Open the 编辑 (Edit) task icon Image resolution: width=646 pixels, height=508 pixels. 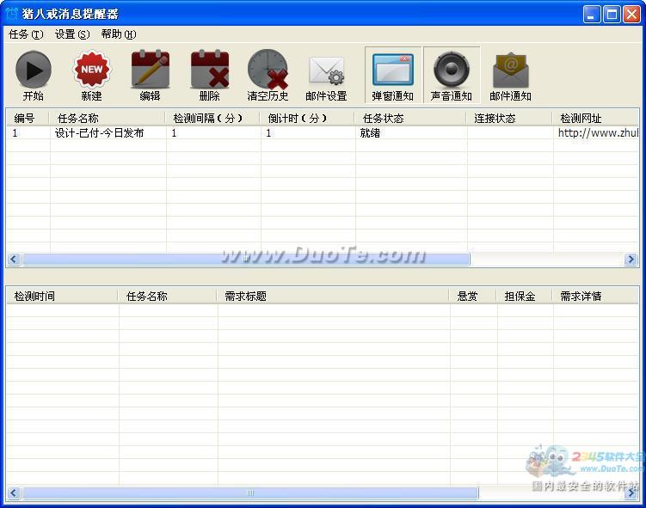pos(150,70)
